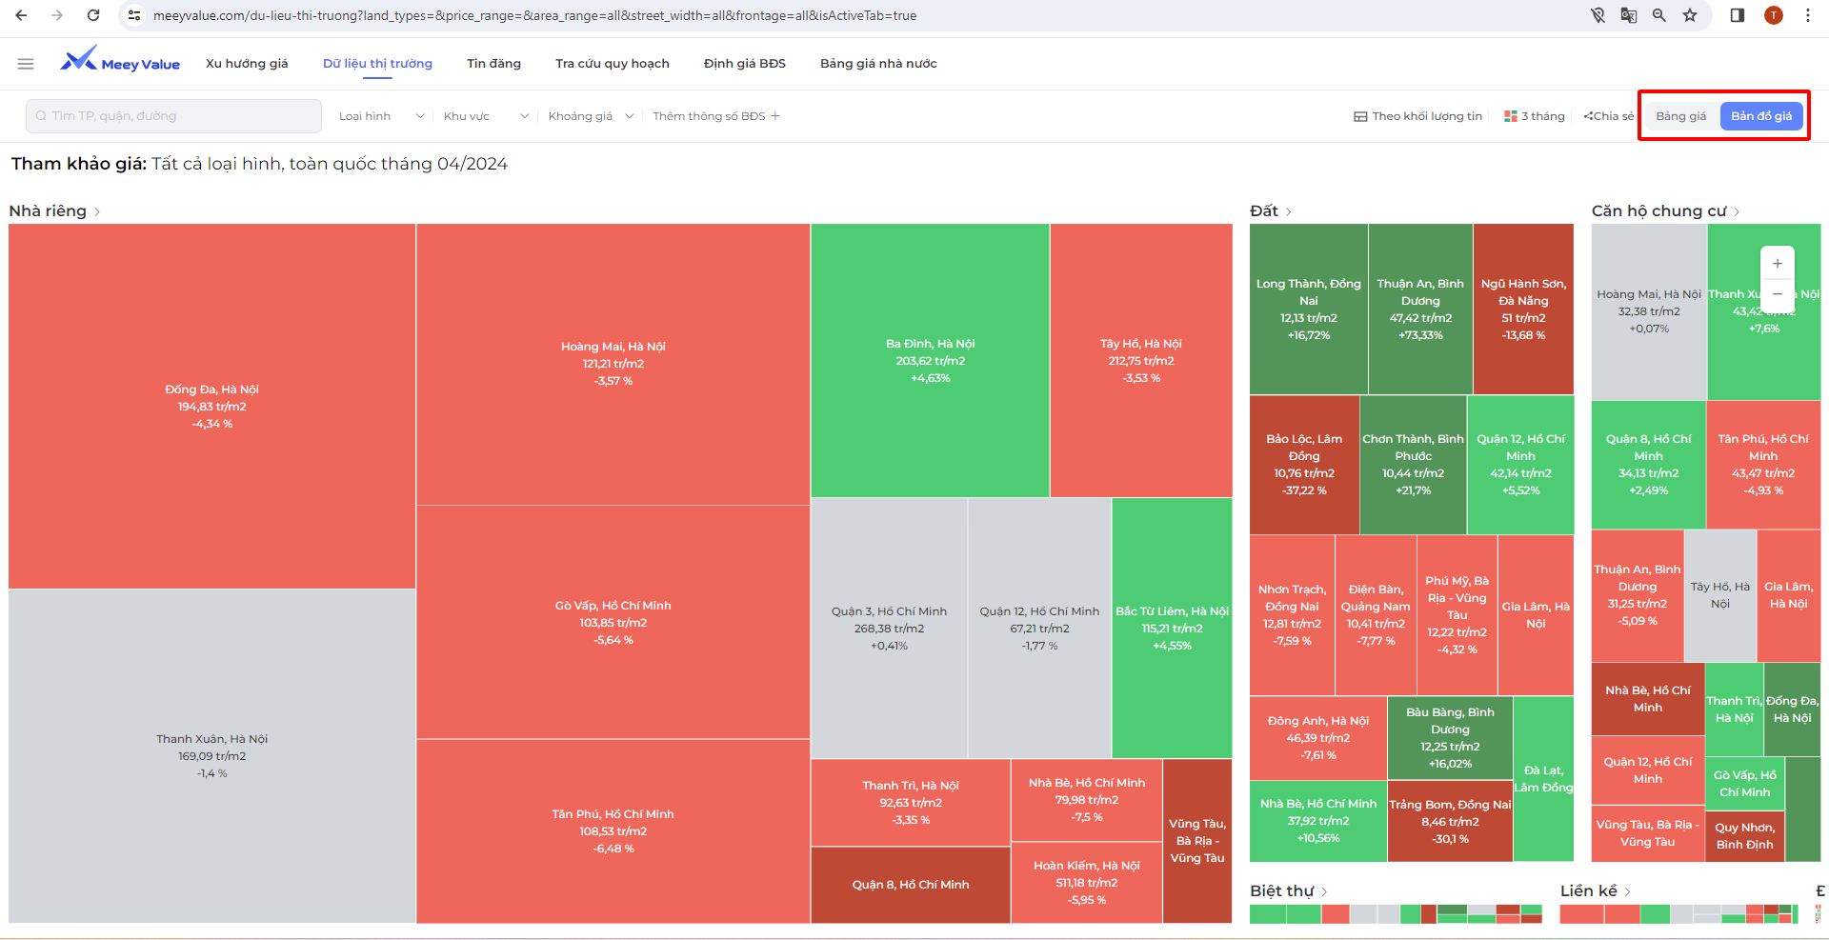
Task: Expand the Loại hình dropdown
Action: click(x=381, y=116)
